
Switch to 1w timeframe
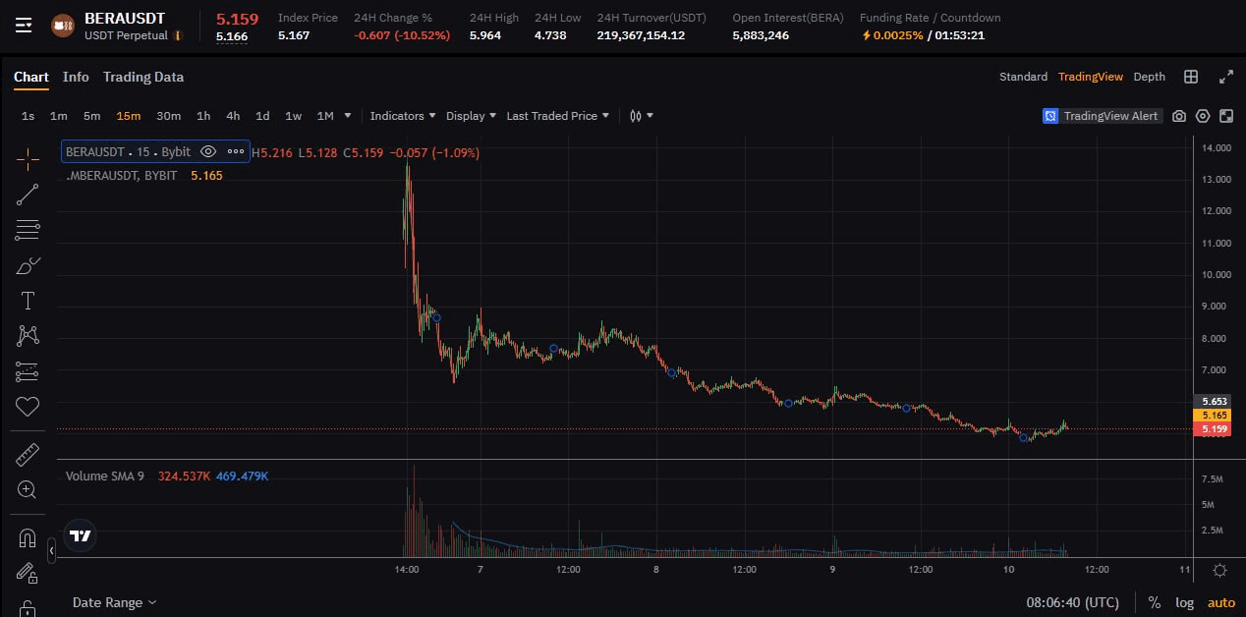293,116
